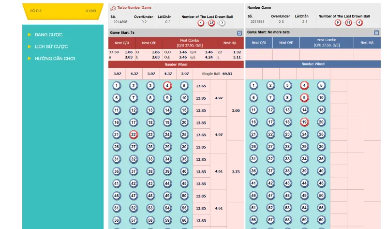Select ball 30 in Turbo Number Wheel
387x229 pixels.
pyautogui.click(x=184, y=147)
